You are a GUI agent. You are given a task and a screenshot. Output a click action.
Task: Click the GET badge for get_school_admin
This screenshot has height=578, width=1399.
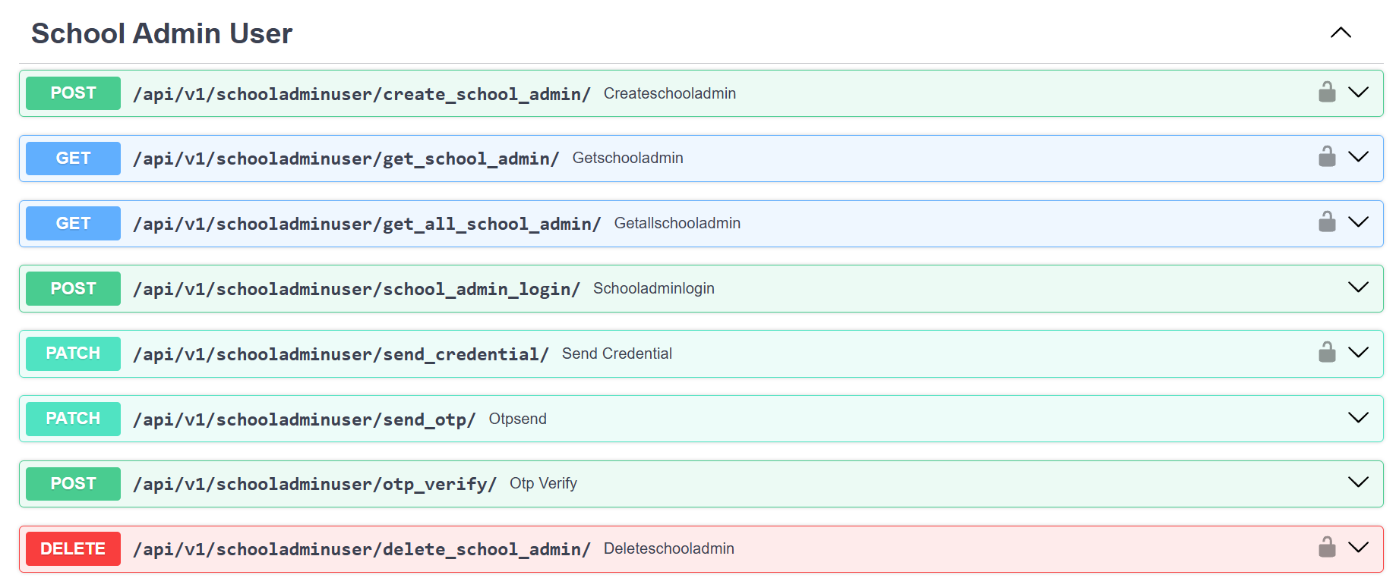click(x=73, y=159)
